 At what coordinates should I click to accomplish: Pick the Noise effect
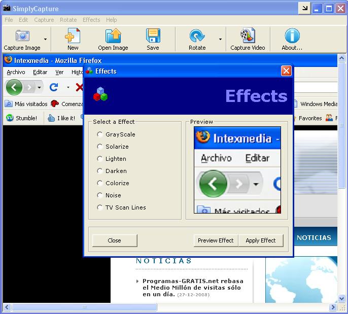click(x=100, y=195)
